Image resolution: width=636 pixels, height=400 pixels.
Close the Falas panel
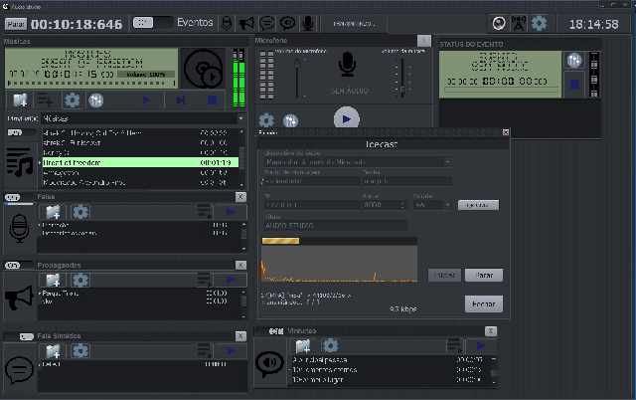point(240,197)
